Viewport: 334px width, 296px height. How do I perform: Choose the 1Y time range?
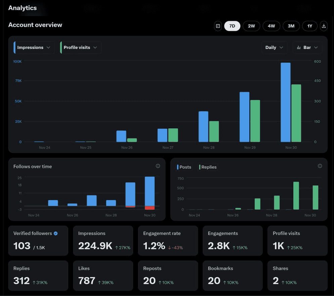(x=310, y=26)
